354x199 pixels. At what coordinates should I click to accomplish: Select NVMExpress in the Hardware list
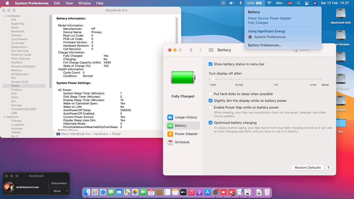(20, 74)
